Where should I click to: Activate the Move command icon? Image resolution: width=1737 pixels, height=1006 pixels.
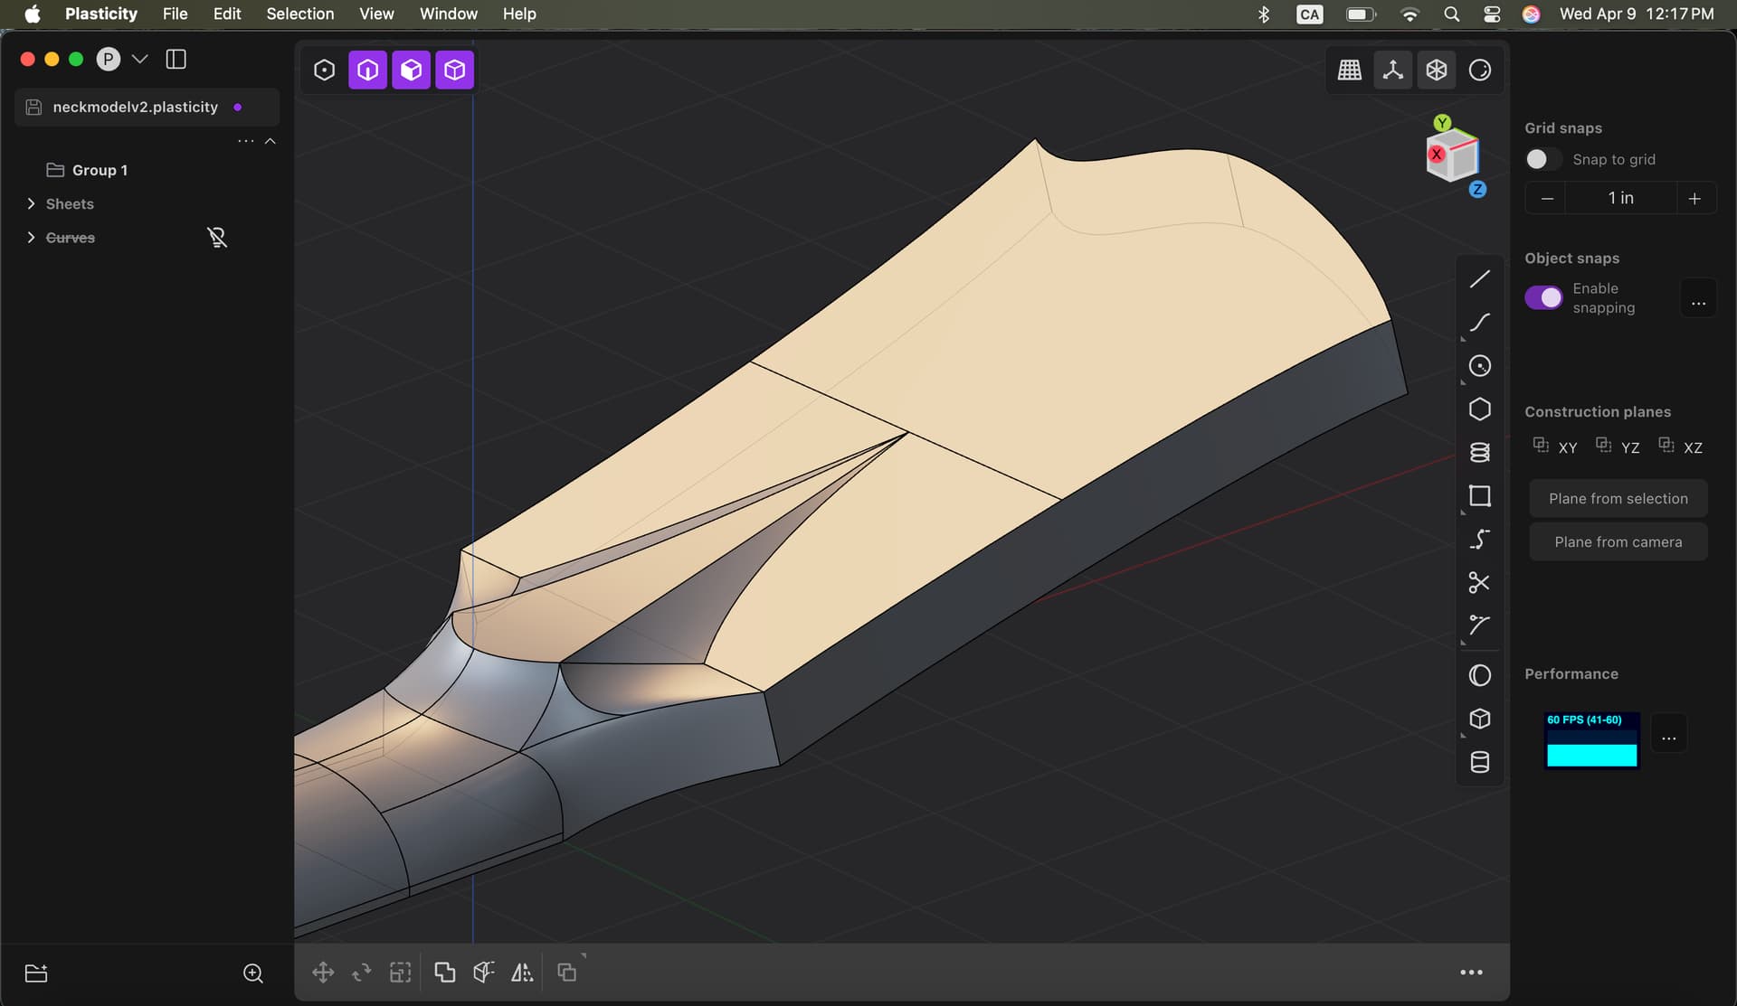pyautogui.click(x=323, y=973)
